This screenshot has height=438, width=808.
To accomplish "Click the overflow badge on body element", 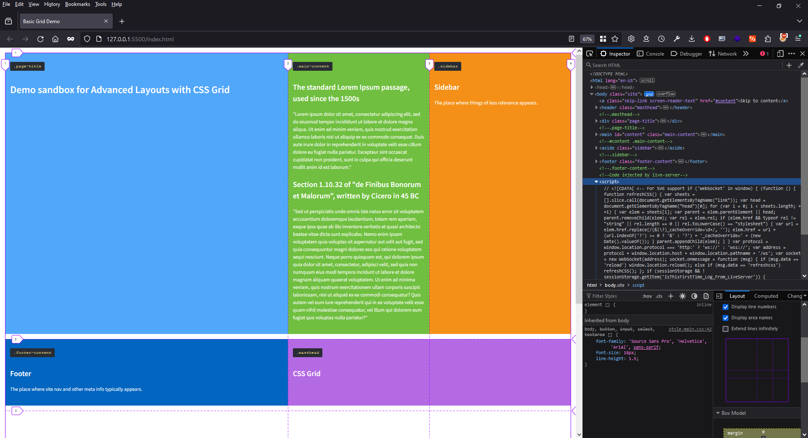I will pyautogui.click(x=666, y=94).
